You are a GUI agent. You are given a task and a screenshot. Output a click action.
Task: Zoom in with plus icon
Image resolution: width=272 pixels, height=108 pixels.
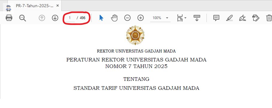(141, 18)
